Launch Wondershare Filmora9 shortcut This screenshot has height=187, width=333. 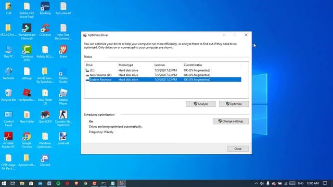(27, 32)
